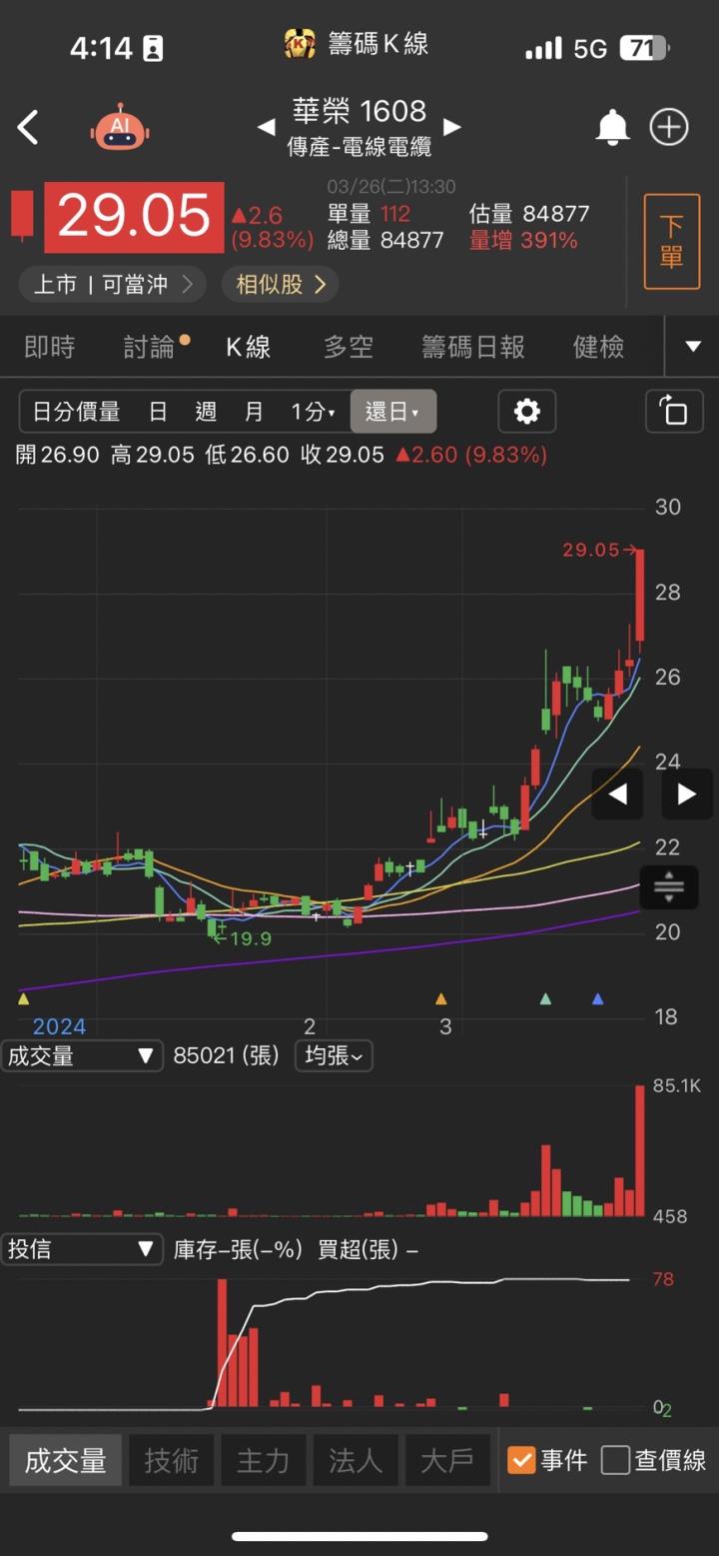
Task: Open the price alert bell
Action: point(612,127)
